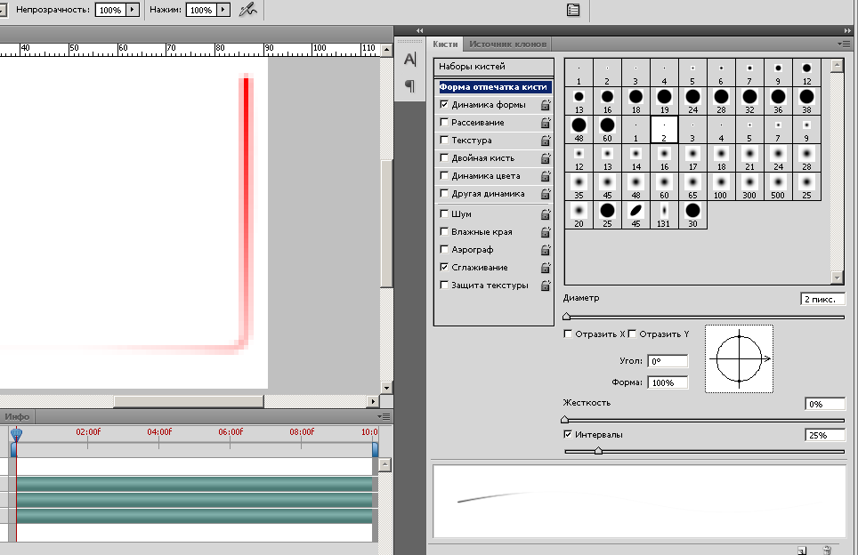Screen dimensions: 858x555
Task: Switch to the Источник клонов tab
Action: tap(508, 44)
